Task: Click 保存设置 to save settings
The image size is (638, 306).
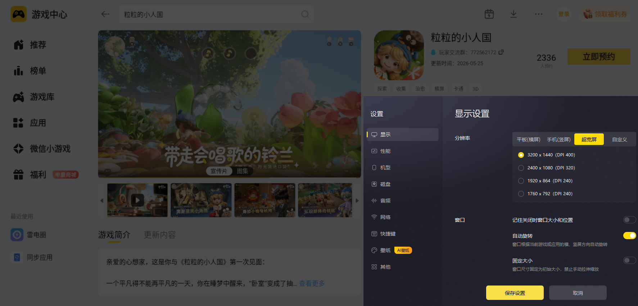Action: (x=515, y=293)
